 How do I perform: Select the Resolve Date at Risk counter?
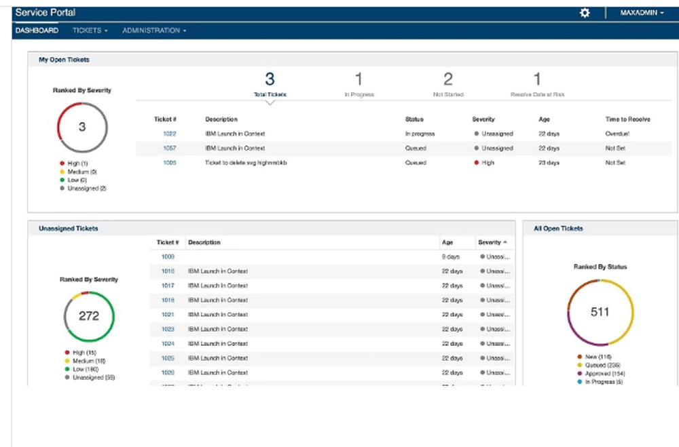point(537,84)
